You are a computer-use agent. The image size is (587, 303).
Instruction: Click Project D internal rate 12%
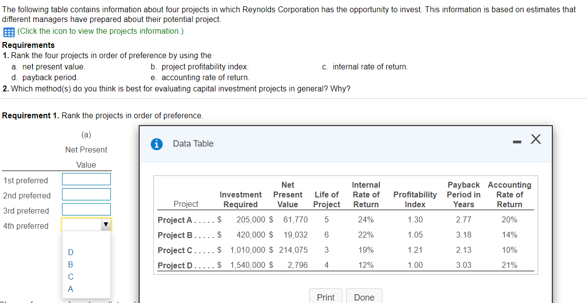(366, 265)
